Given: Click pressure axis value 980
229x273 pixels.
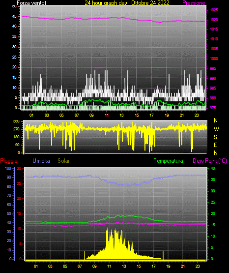Looking at the screenshot, I should click(213, 98).
